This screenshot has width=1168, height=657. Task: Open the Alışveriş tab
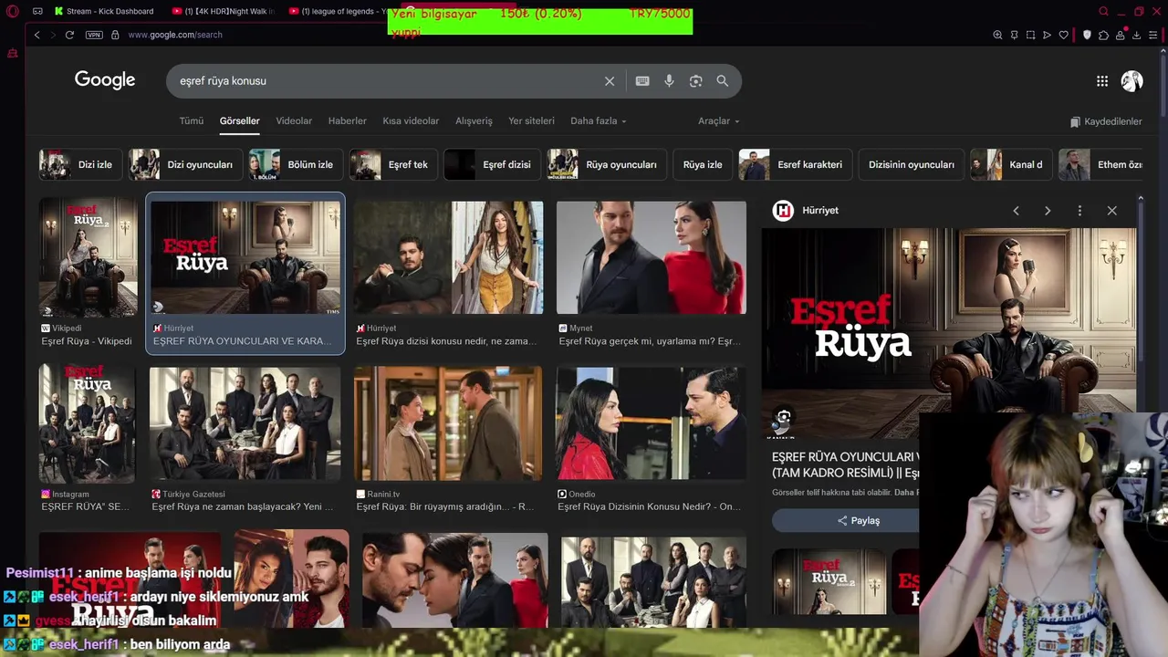click(x=474, y=120)
